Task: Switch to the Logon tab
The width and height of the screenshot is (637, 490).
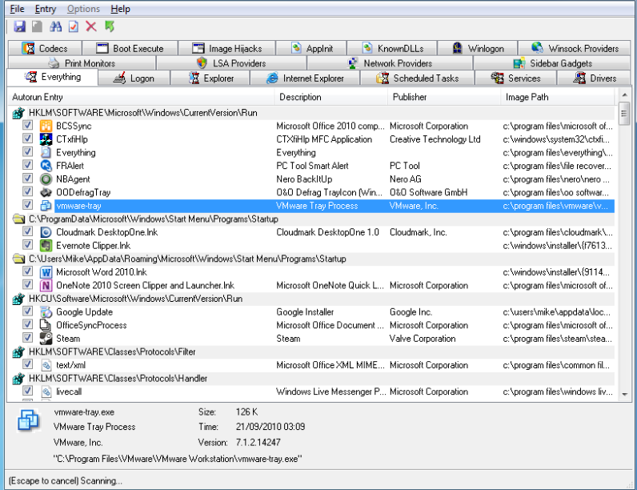Action: pyautogui.click(x=134, y=78)
